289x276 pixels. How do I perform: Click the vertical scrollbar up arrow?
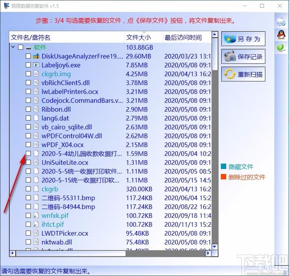(x=215, y=35)
